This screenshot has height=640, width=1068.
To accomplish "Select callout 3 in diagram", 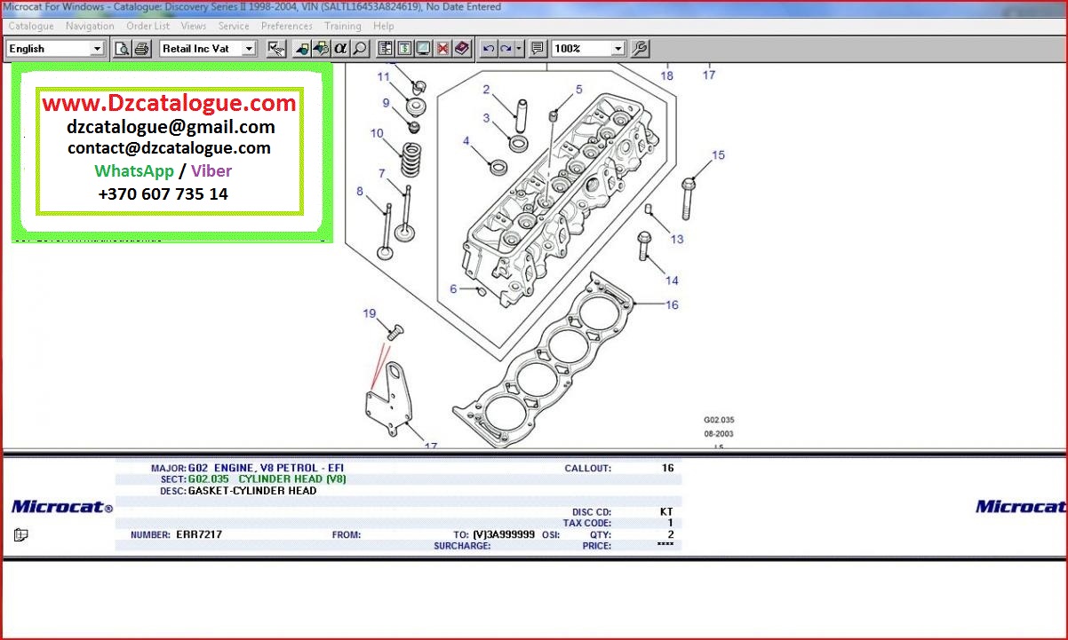I will click(x=486, y=118).
